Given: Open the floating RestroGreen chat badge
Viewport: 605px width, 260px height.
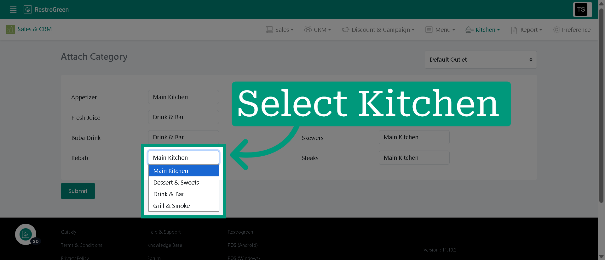Looking at the screenshot, I should tap(26, 234).
